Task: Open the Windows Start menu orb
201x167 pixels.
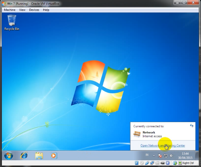Action: tap(9, 155)
